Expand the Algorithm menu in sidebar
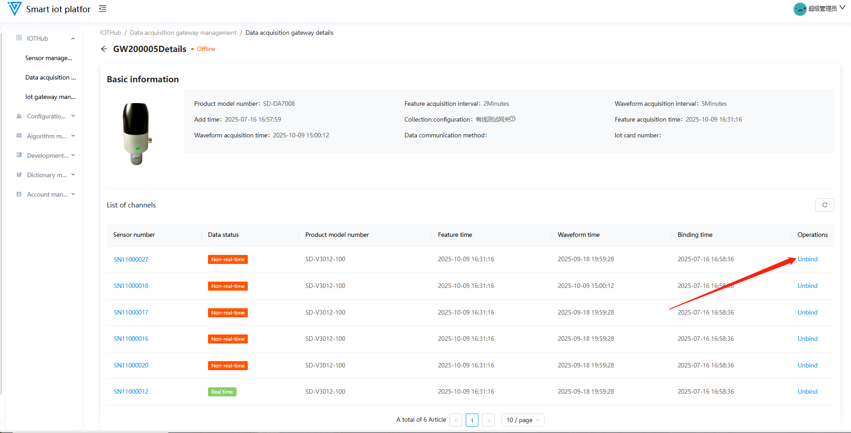The height and width of the screenshot is (433, 851). (x=46, y=136)
